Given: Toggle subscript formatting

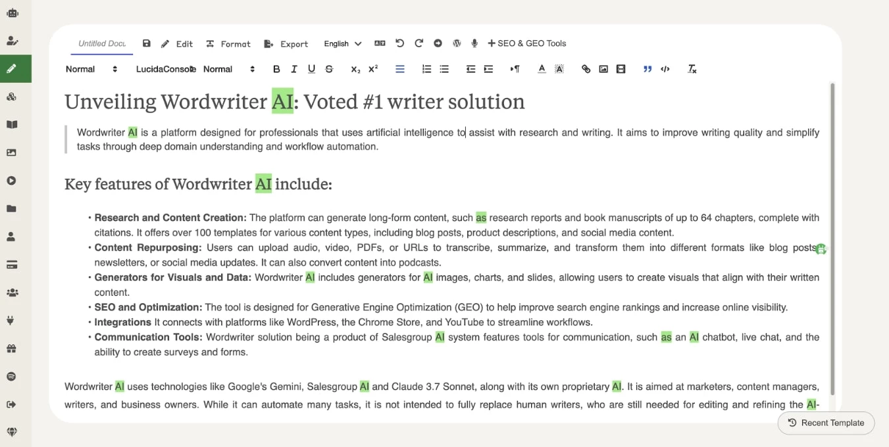Looking at the screenshot, I should point(355,69).
